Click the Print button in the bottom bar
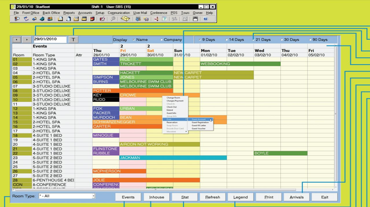The height and width of the screenshot is (207, 370). (x=269, y=197)
